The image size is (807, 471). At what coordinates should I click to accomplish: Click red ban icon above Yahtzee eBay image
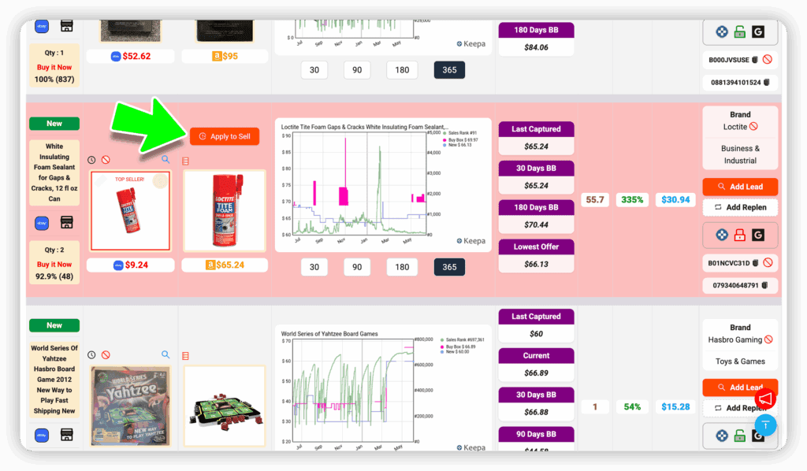pos(106,354)
